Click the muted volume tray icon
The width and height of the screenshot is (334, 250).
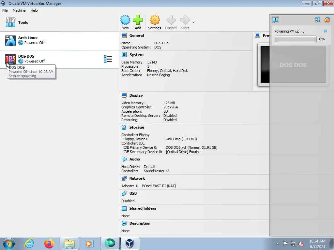point(301,244)
